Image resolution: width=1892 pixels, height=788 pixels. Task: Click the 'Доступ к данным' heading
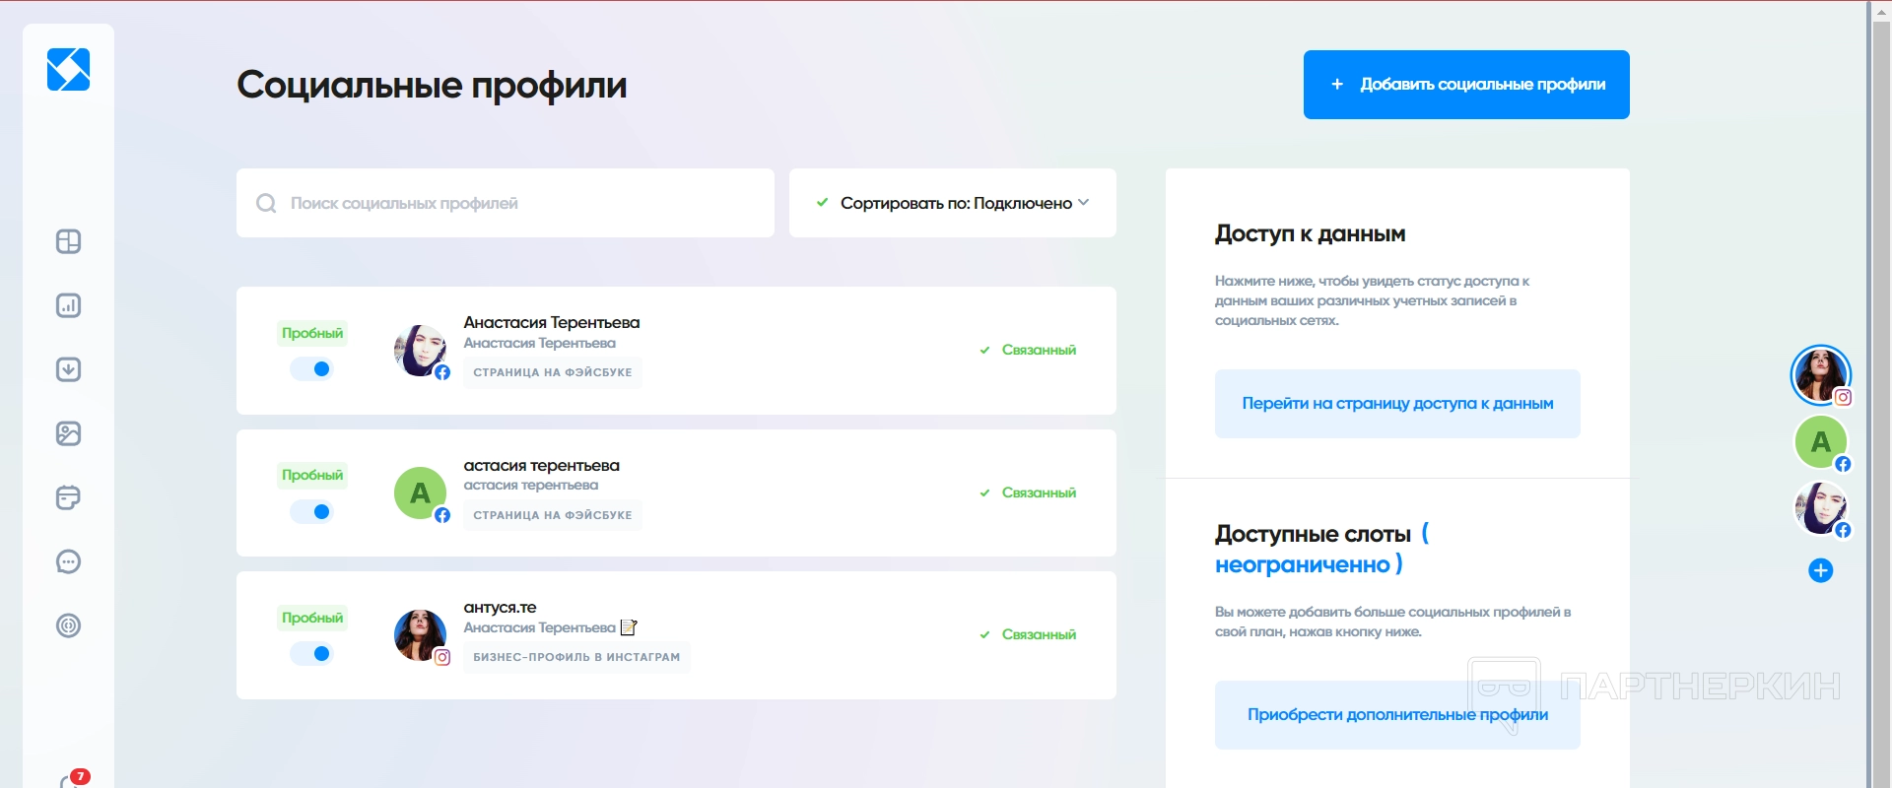pyautogui.click(x=1310, y=234)
